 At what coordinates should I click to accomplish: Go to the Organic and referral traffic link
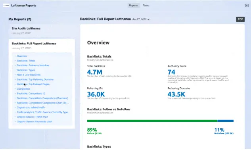(x=31, y=108)
